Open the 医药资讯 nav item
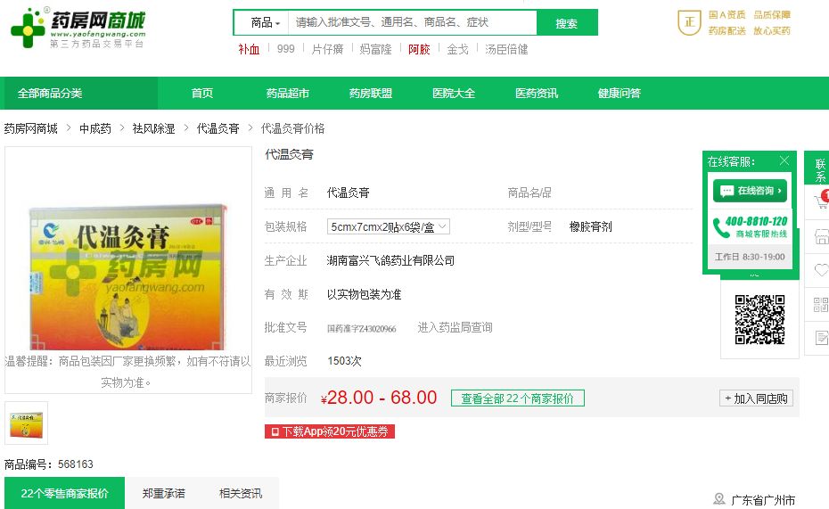 click(537, 93)
